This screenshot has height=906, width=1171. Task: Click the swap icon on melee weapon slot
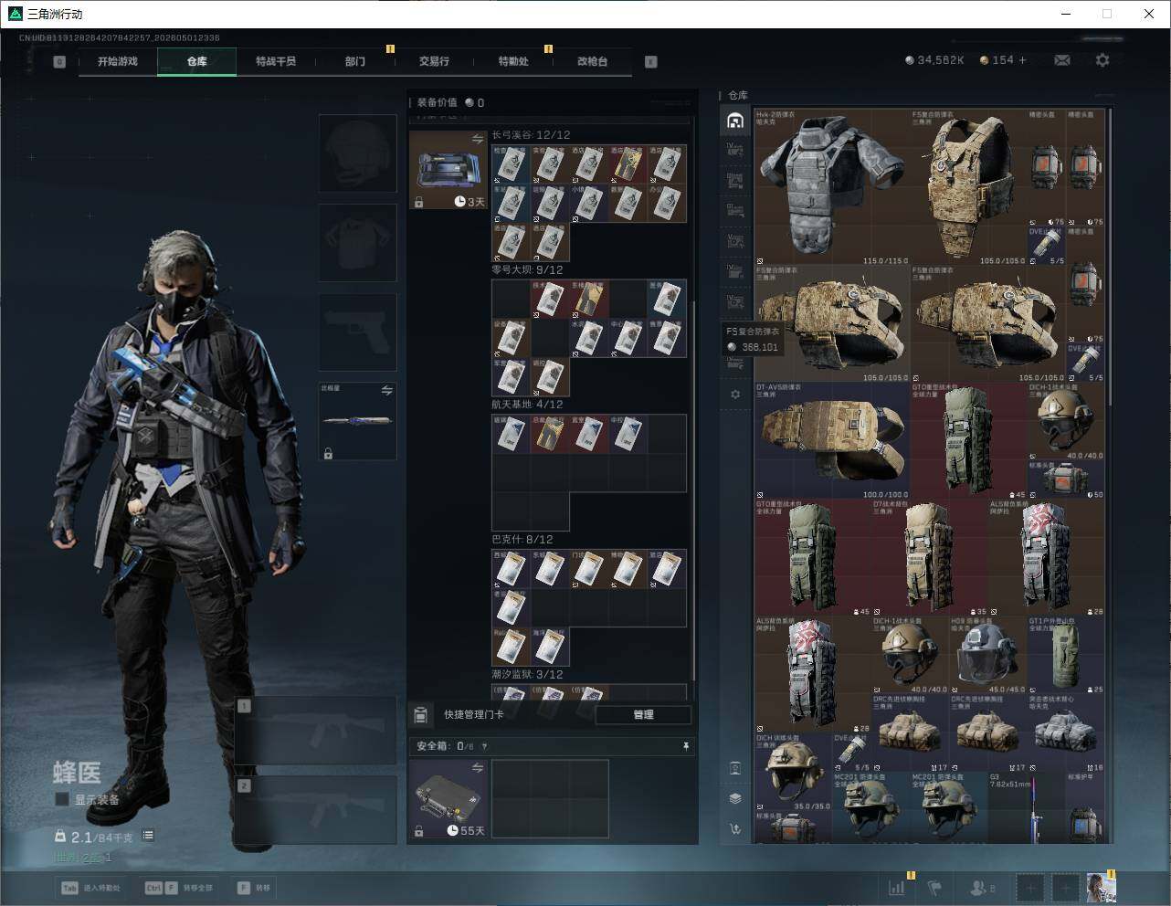[x=386, y=390]
